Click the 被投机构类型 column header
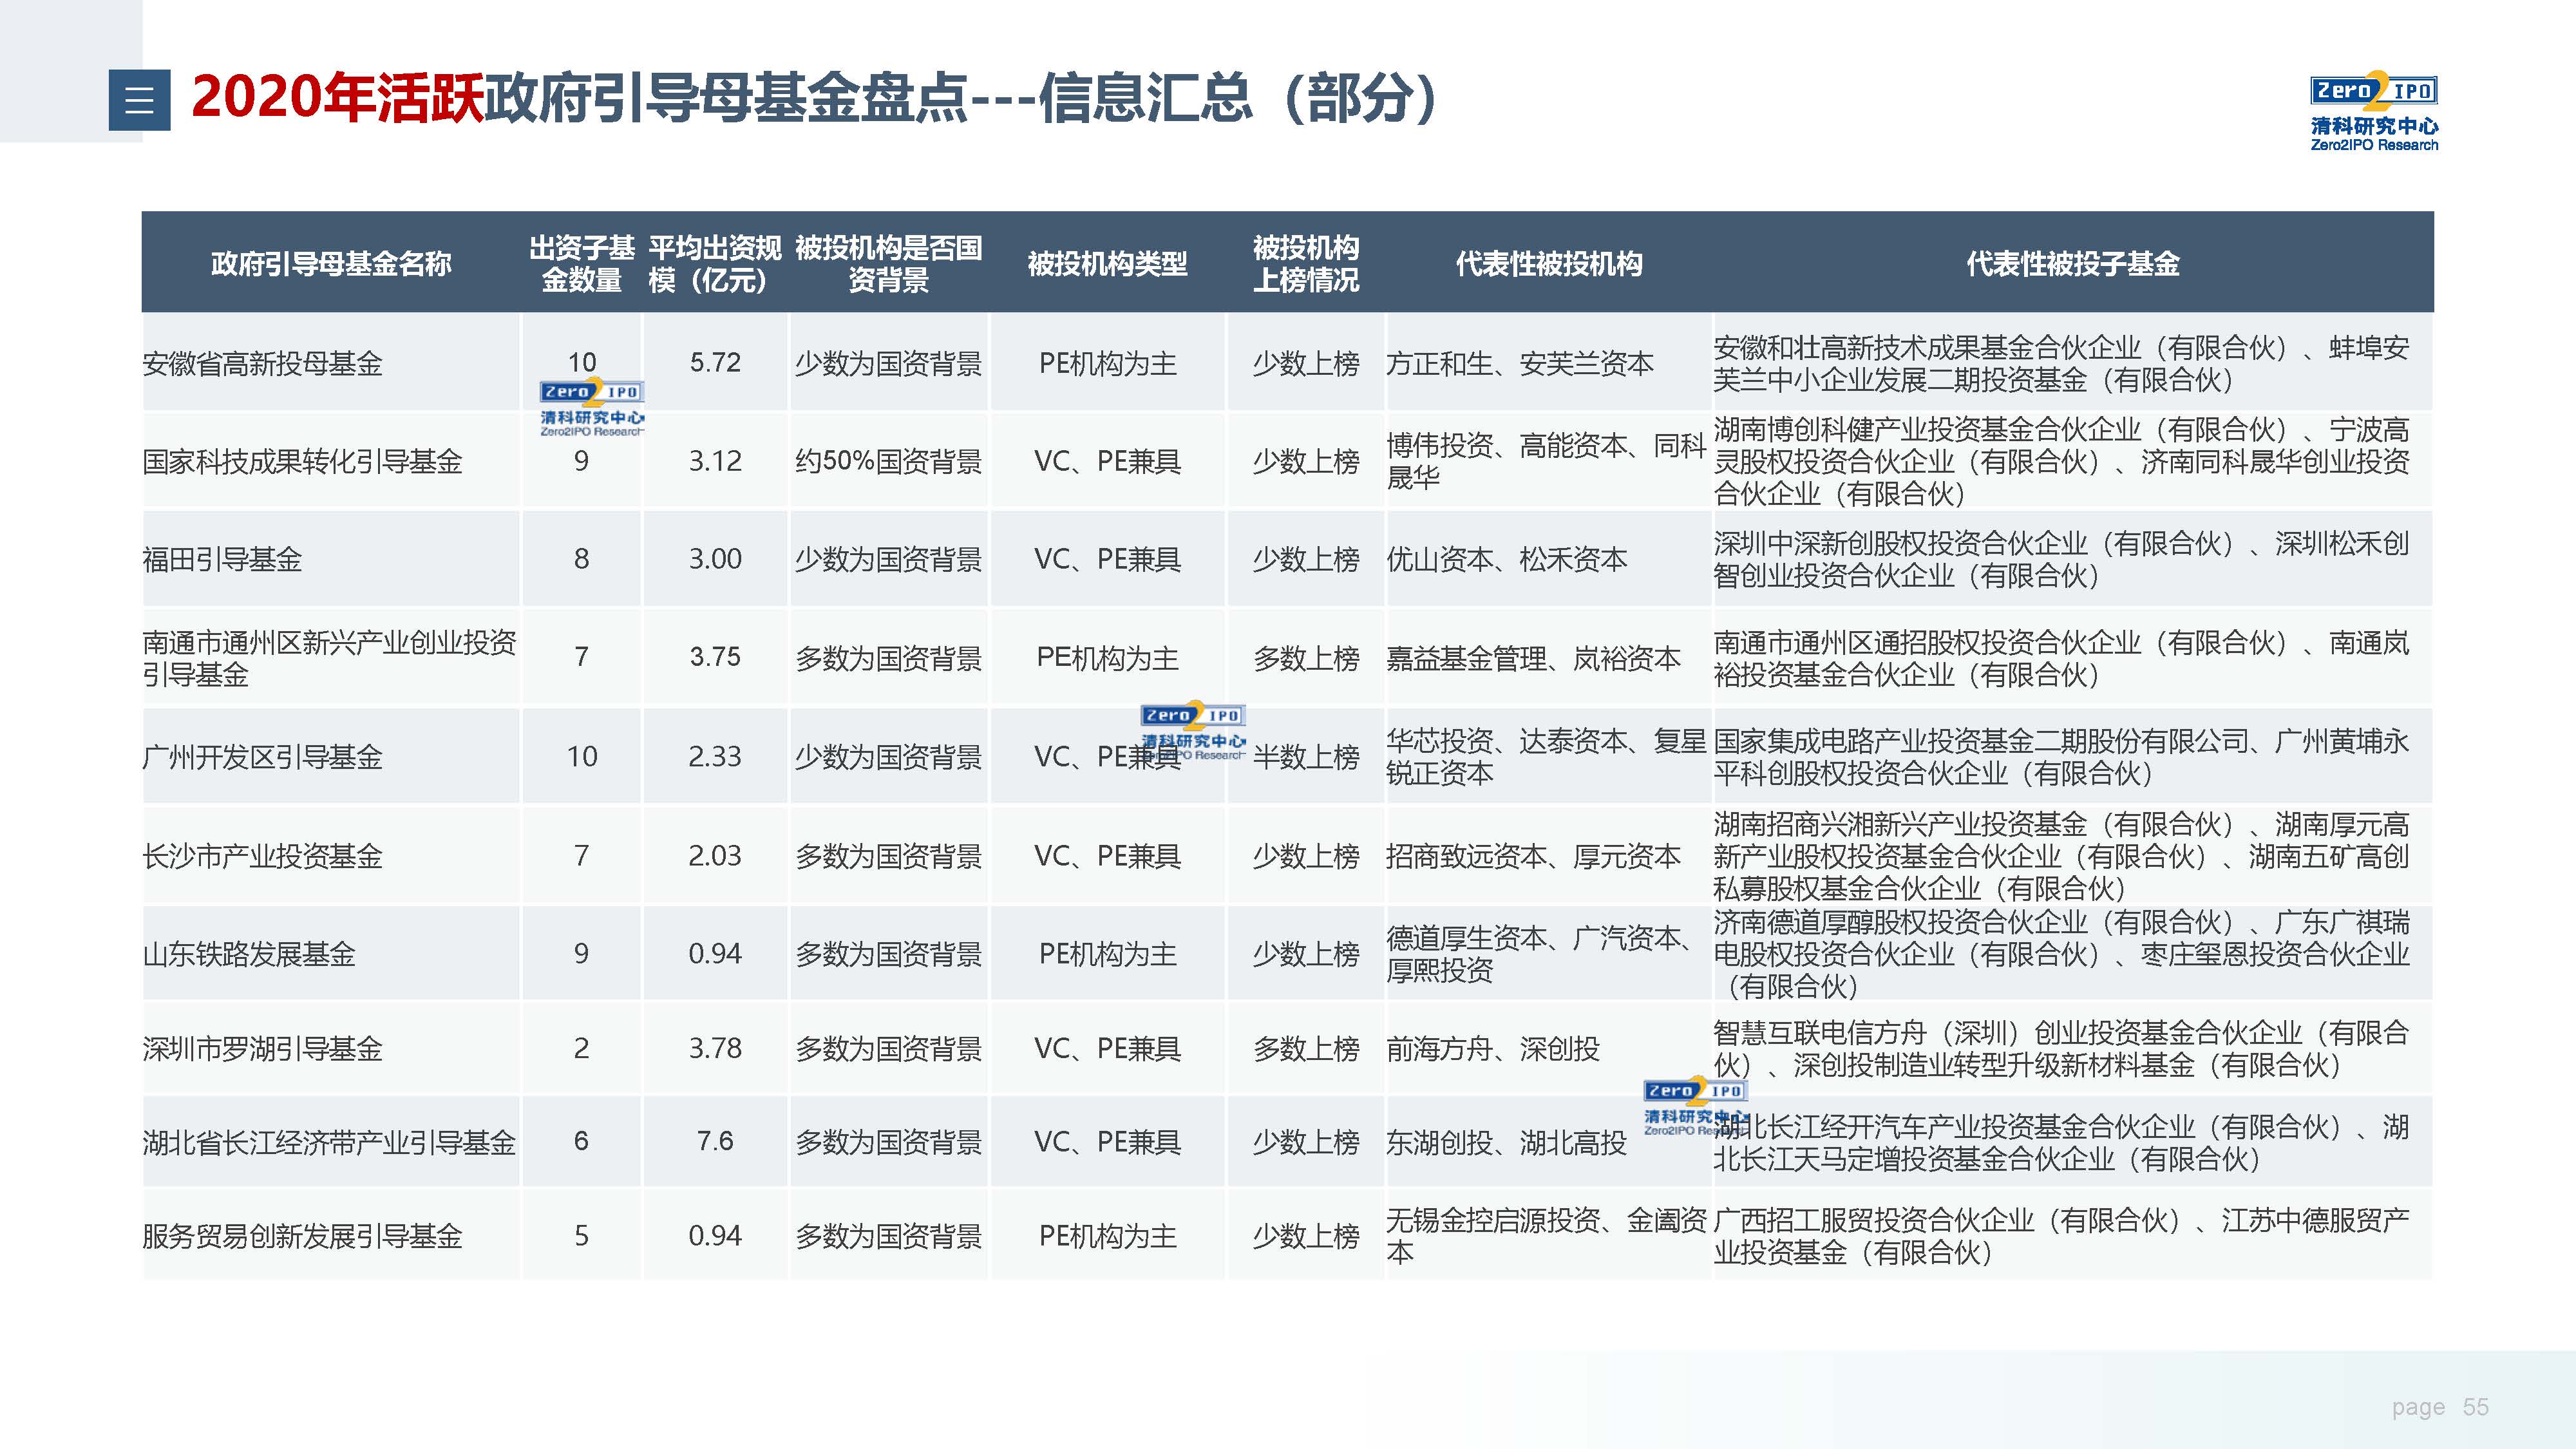This screenshot has width=2576, height=1449. (x=1107, y=264)
